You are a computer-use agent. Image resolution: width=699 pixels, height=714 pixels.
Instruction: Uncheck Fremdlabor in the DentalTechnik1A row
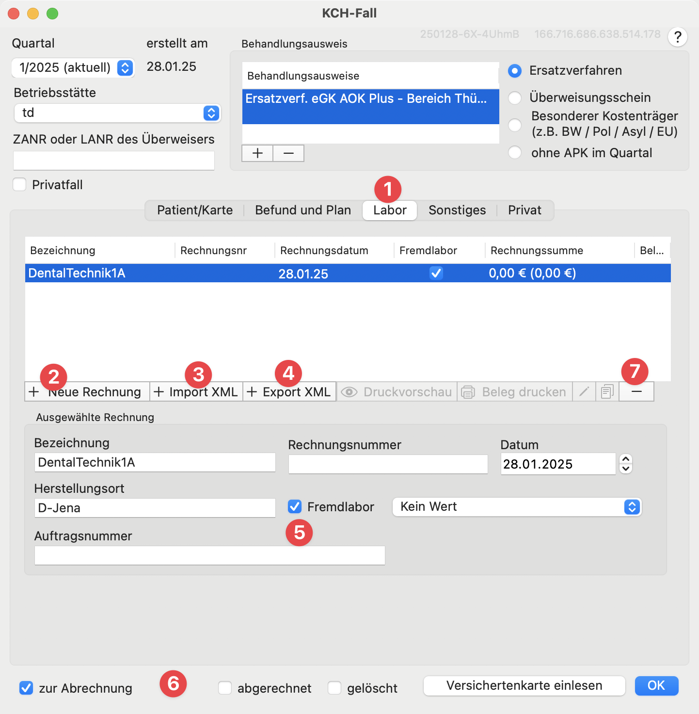pos(436,273)
